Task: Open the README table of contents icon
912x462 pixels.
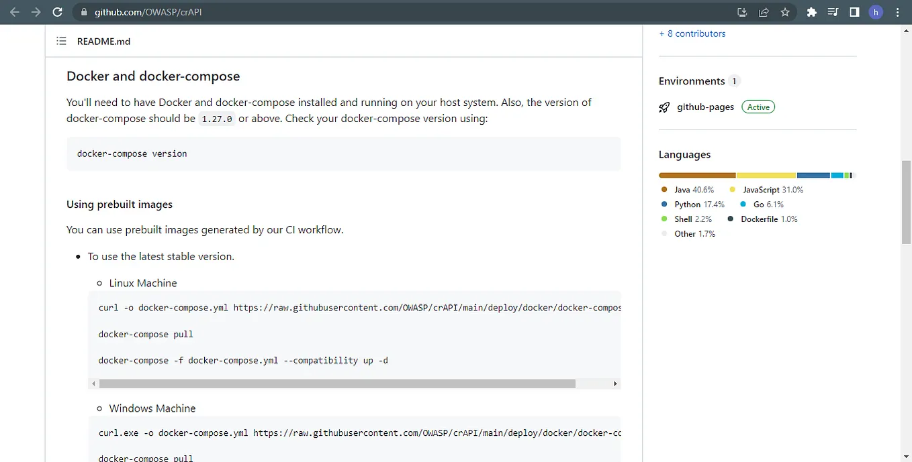Action: pyautogui.click(x=61, y=41)
